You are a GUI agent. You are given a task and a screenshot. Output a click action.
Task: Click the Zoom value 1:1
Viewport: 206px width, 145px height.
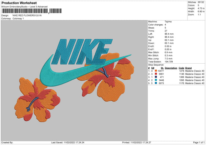(199, 14)
